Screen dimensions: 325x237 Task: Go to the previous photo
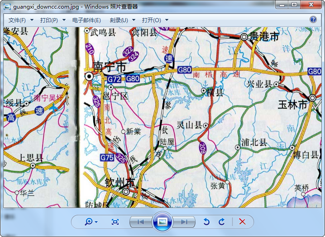[141, 222]
